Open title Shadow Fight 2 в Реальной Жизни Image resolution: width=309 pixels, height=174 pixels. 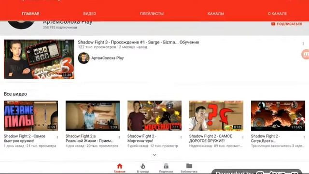tap(89, 139)
